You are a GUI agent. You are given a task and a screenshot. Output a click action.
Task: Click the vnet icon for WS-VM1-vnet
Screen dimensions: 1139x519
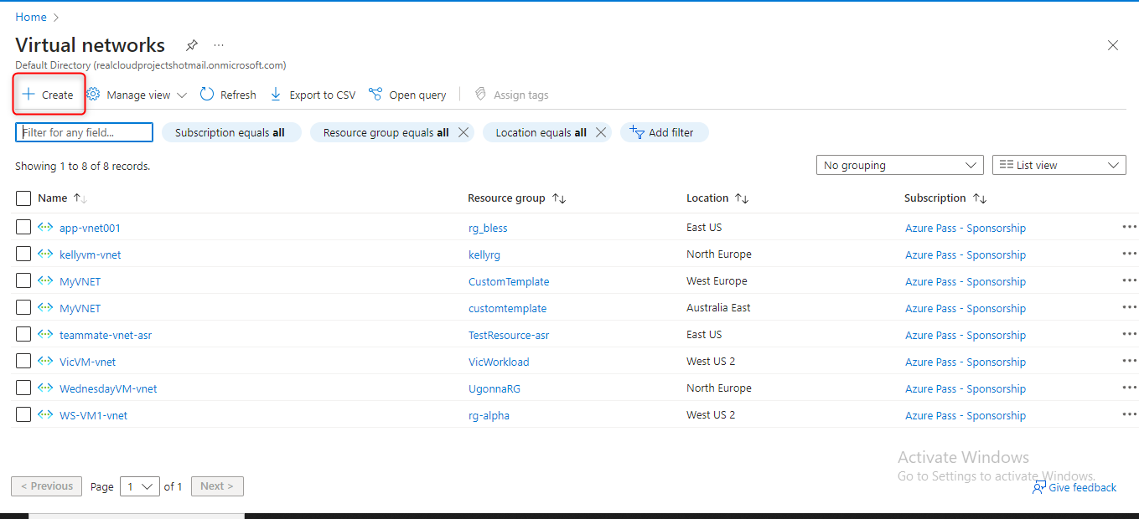(46, 414)
